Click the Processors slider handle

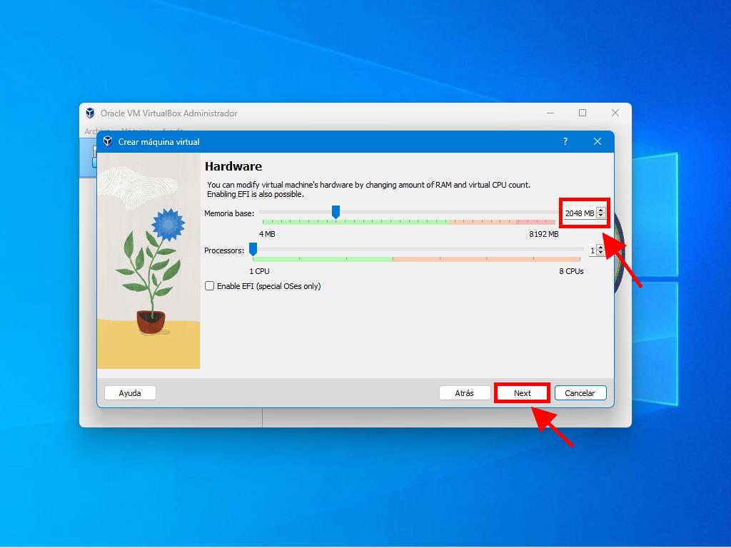click(x=253, y=249)
